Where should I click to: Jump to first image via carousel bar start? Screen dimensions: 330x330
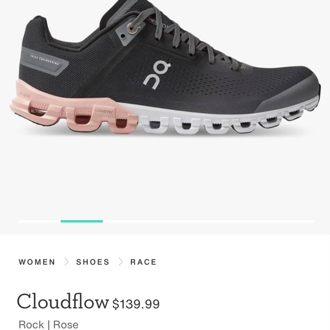coord(39,221)
